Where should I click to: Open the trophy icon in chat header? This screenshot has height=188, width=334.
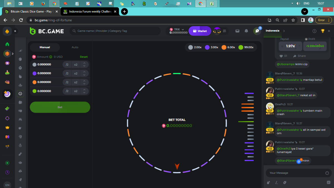323,31
